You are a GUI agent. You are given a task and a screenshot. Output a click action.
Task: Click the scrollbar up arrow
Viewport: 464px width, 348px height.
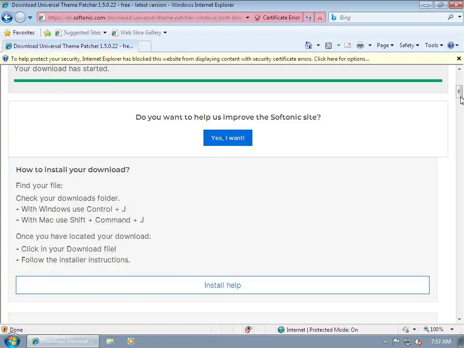tap(459, 69)
